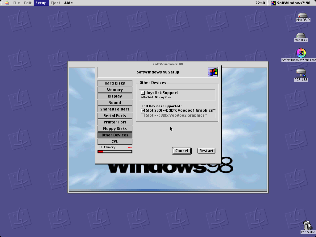Click the disabled Voodoo2 Graphics checkbox
The image size is (316, 237).
[x=143, y=115]
